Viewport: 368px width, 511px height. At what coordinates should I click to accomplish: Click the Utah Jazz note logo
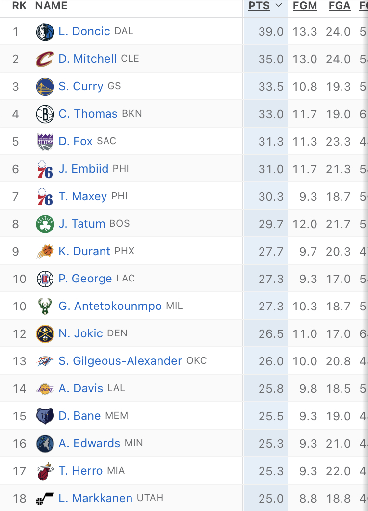[x=45, y=499]
